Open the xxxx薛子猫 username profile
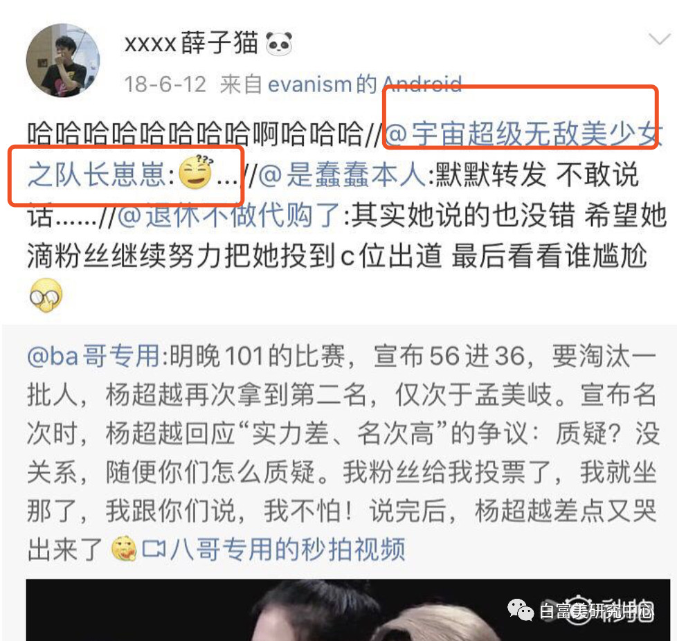This screenshot has width=677, height=641. [x=191, y=43]
